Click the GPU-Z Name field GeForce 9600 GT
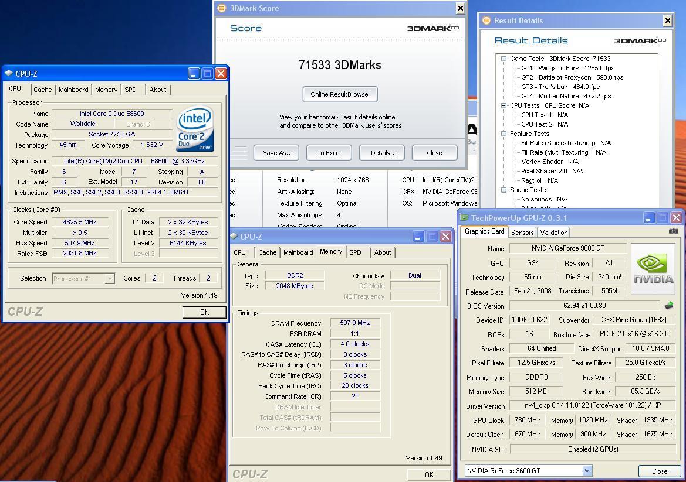 pos(568,248)
